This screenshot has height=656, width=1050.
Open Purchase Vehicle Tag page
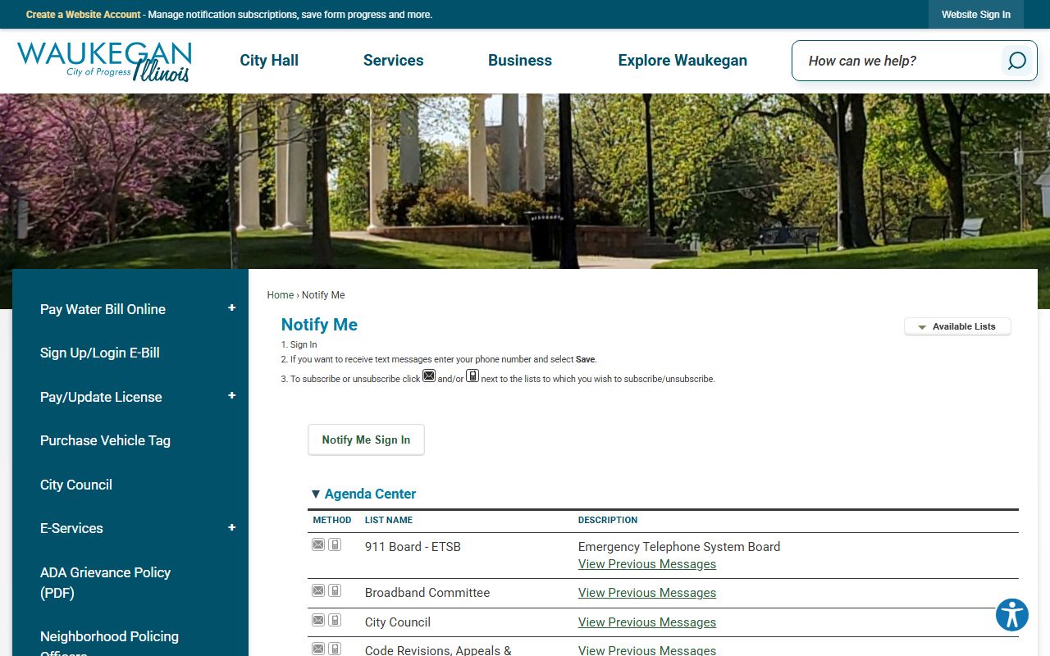[105, 440]
